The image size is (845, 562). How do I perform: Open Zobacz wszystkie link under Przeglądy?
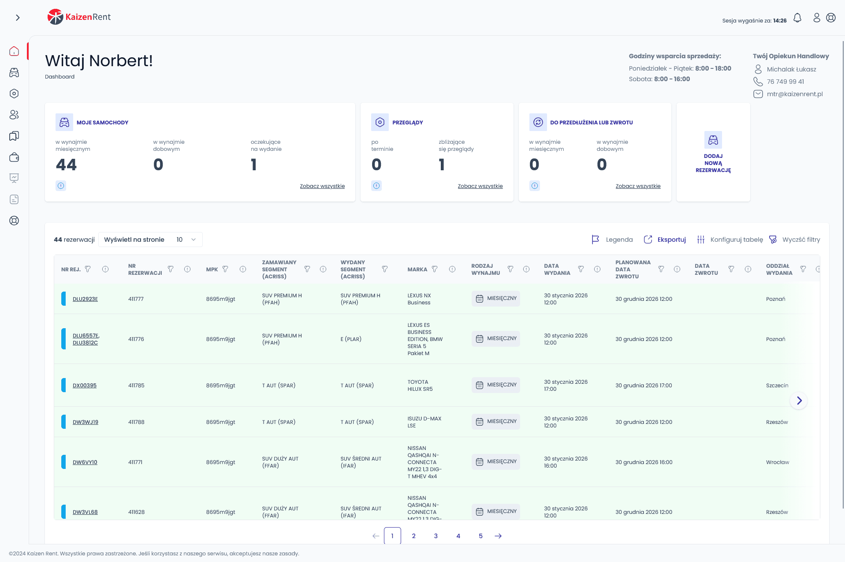point(480,186)
